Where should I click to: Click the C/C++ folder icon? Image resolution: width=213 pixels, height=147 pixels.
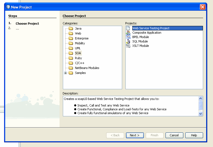click(x=71, y=63)
